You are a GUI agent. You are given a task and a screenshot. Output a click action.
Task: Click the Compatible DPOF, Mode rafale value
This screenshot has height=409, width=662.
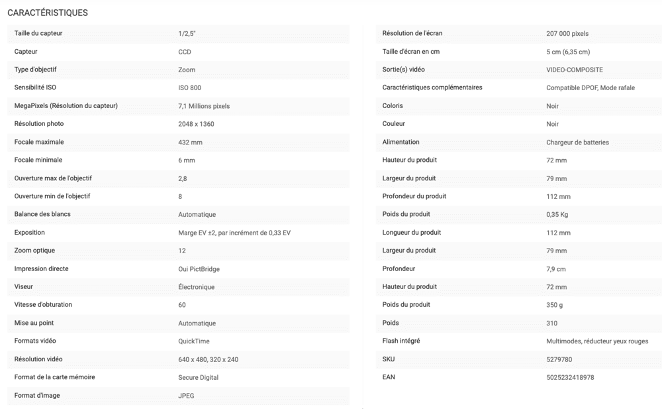point(591,88)
